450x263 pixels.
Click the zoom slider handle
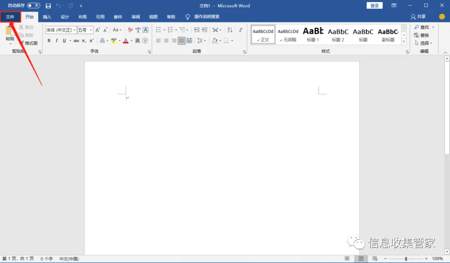[x=406, y=259]
